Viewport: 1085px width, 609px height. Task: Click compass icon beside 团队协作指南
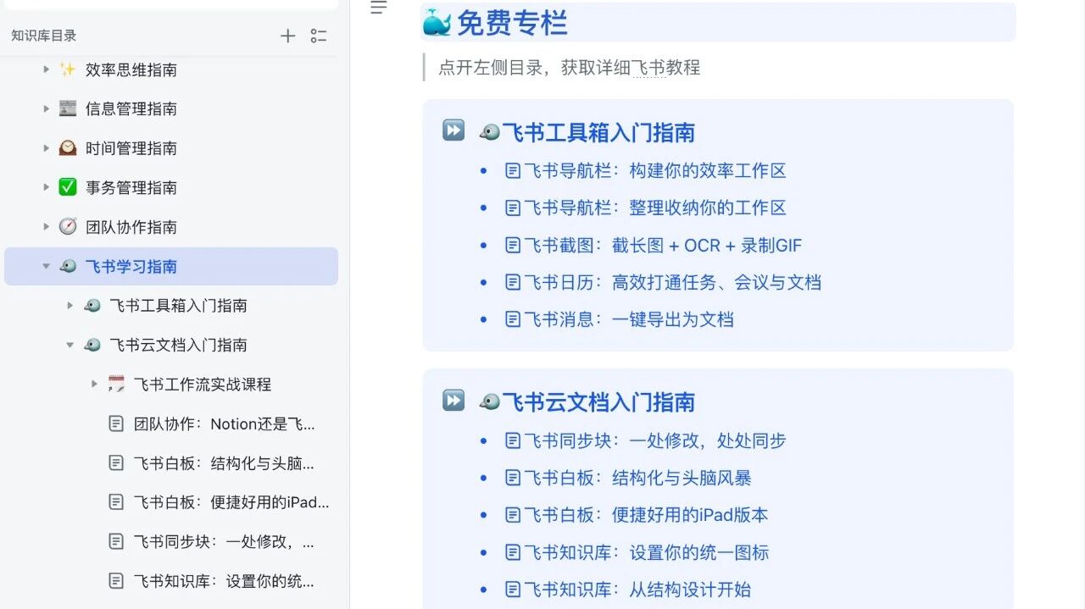[68, 227]
